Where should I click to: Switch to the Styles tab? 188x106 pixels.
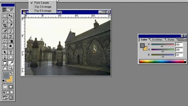tap(171, 39)
